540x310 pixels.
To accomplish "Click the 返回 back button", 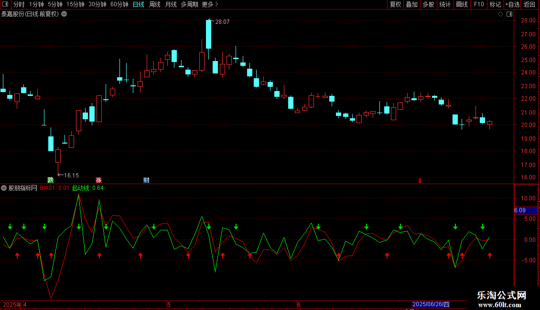I will click(x=529, y=4).
